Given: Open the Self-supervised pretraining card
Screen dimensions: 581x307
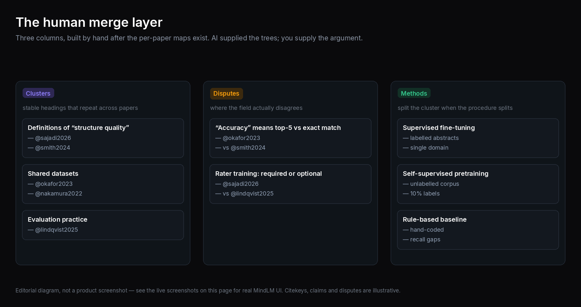Looking at the screenshot, I should 478,184.
